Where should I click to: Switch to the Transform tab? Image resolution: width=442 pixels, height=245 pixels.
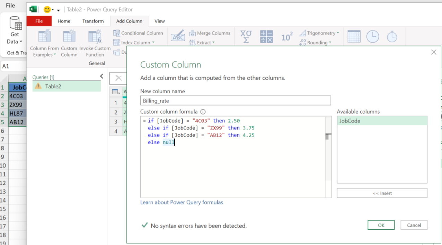tap(93, 21)
